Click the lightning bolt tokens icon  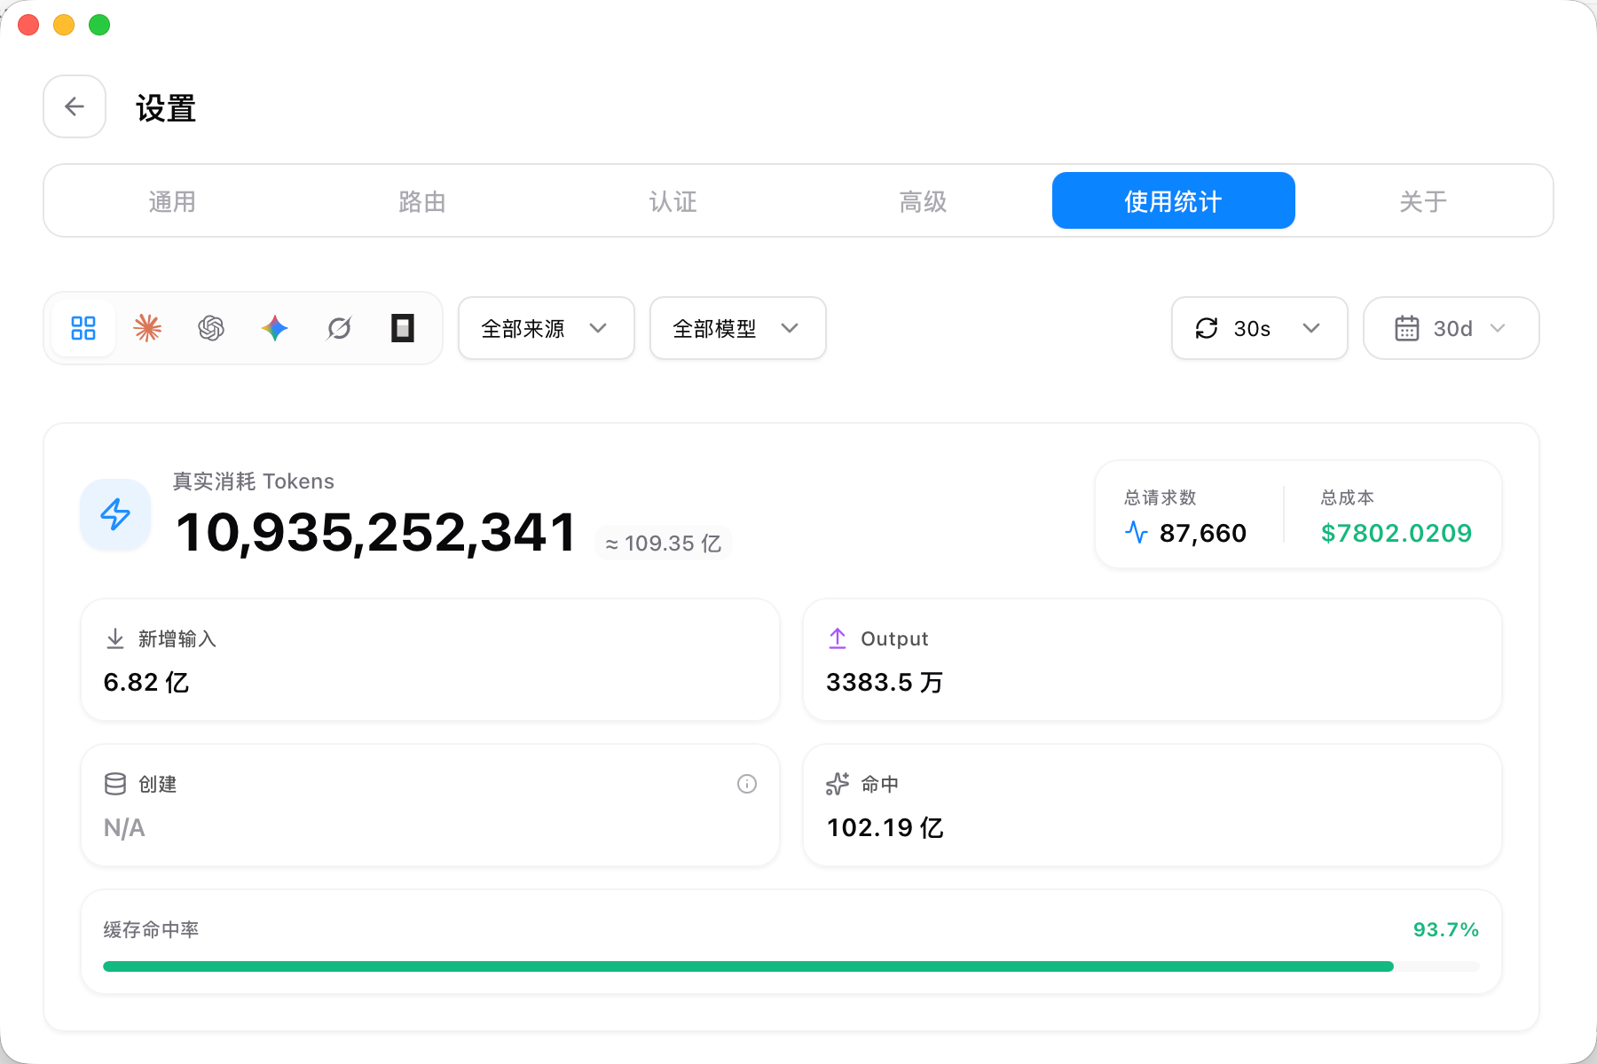coord(115,514)
